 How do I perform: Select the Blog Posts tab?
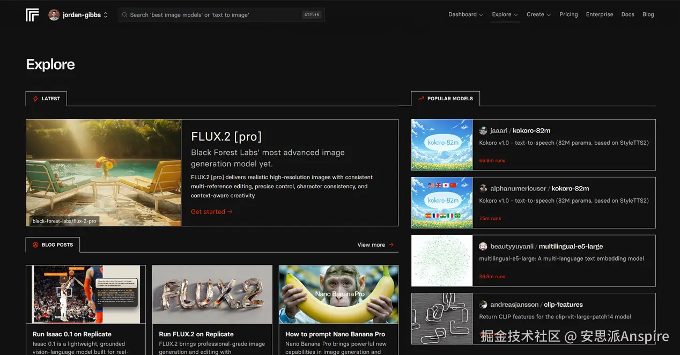coord(53,245)
